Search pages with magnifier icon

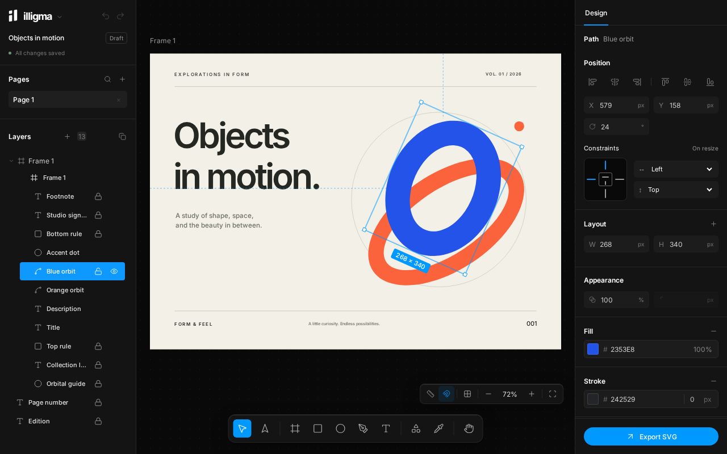tap(107, 79)
